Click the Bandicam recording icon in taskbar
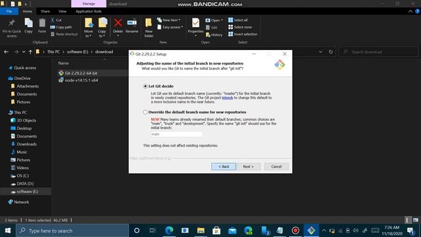 [x=295, y=230]
